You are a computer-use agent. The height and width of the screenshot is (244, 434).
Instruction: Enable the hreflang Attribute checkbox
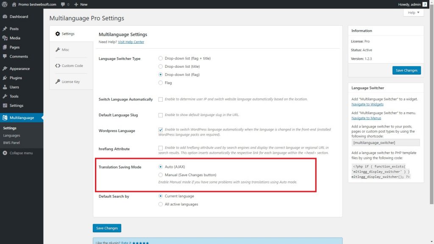point(161,148)
